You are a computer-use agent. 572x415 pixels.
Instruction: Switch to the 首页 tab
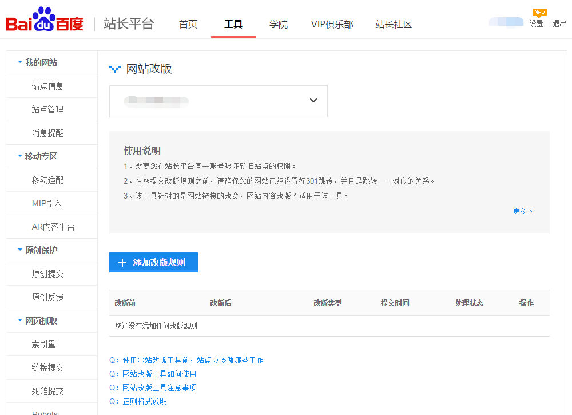188,25
